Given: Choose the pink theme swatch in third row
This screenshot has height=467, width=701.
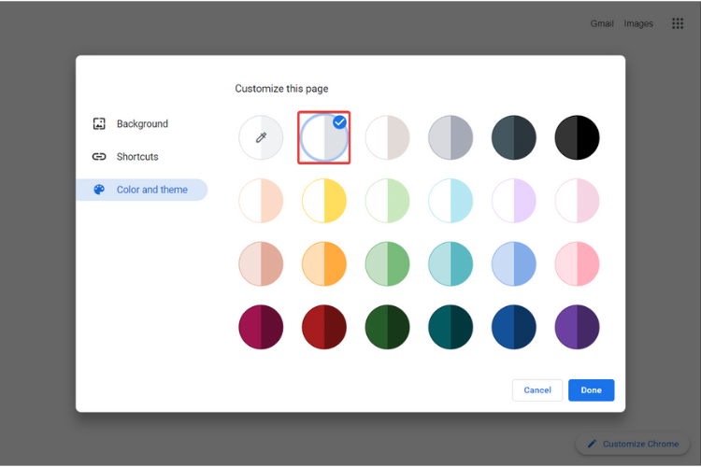Looking at the screenshot, I should tap(577, 264).
